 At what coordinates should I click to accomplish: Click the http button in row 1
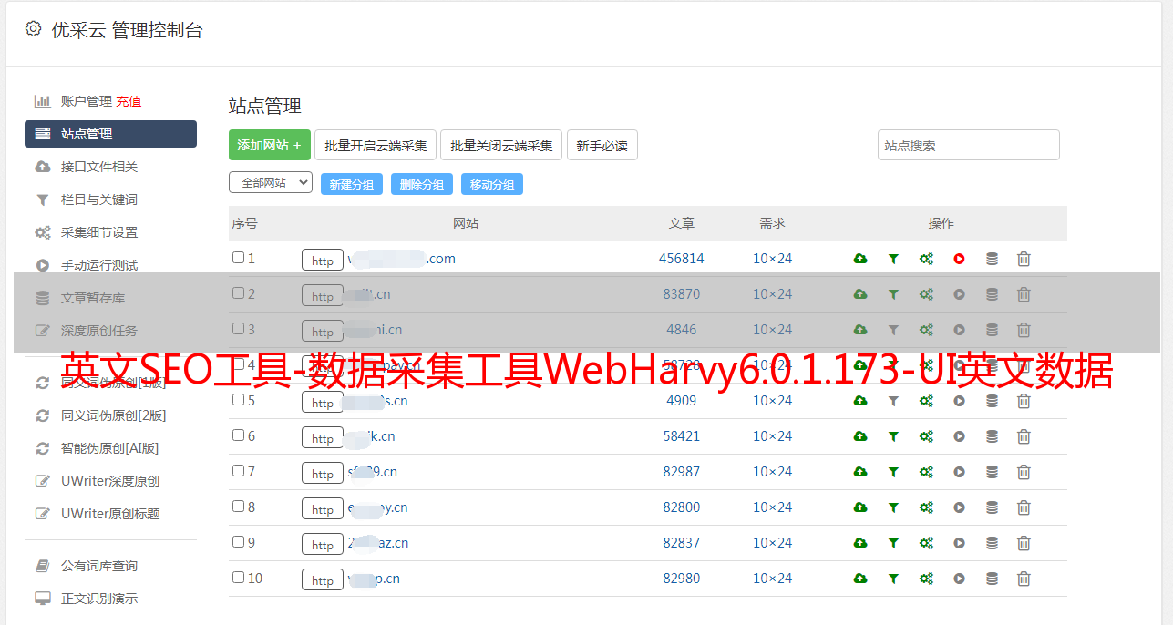323,260
